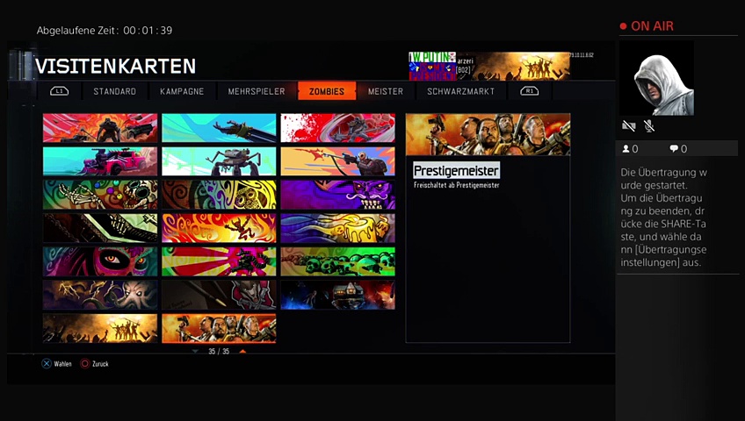The width and height of the screenshot is (745, 421).
Task: Select the octopus with lightning calling card
Action: tap(100, 295)
